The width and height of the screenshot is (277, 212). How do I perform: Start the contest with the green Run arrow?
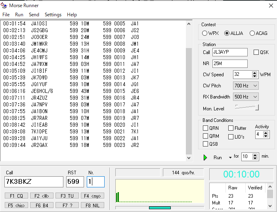tap(205, 157)
